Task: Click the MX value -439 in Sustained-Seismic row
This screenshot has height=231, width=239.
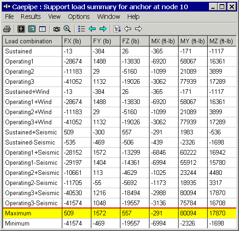Action: click(157, 142)
